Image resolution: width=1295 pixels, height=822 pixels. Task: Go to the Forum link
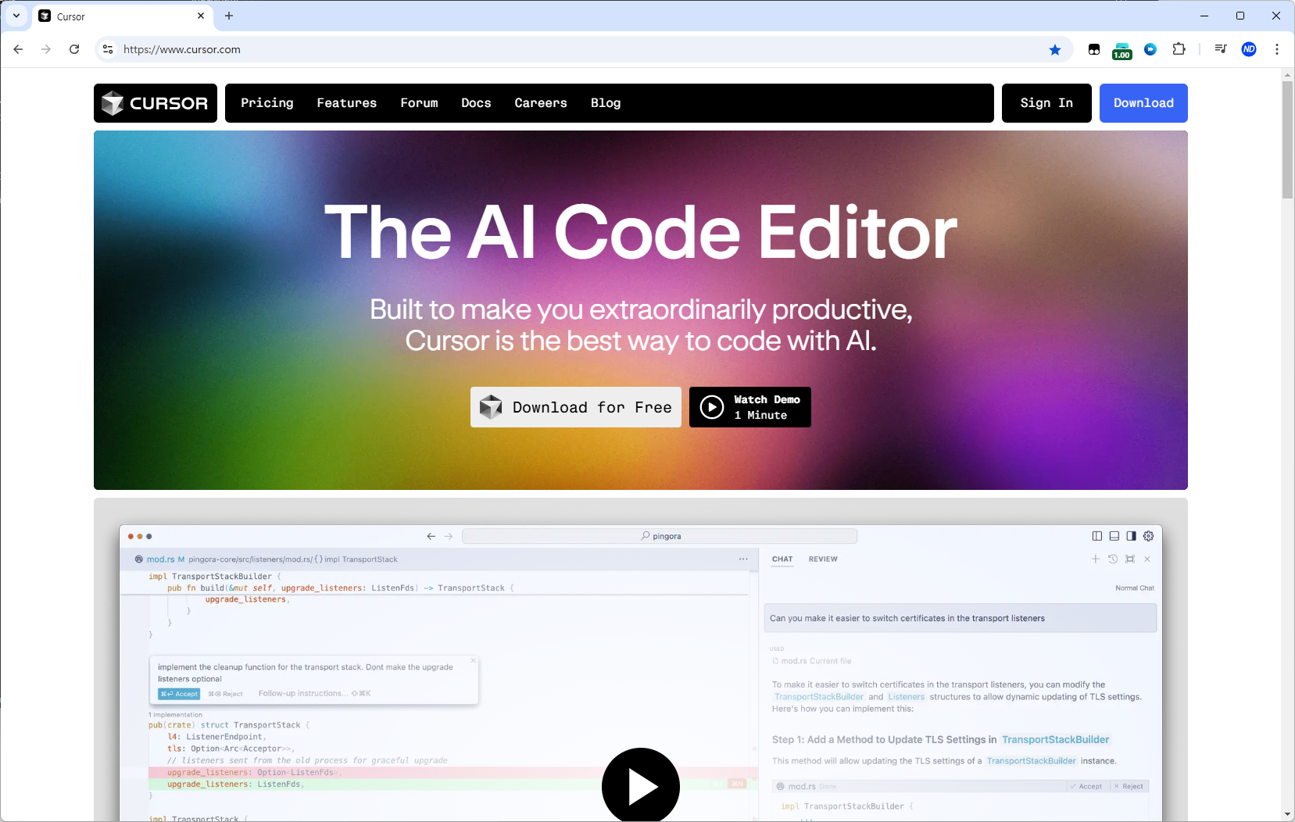[x=419, y=103]
